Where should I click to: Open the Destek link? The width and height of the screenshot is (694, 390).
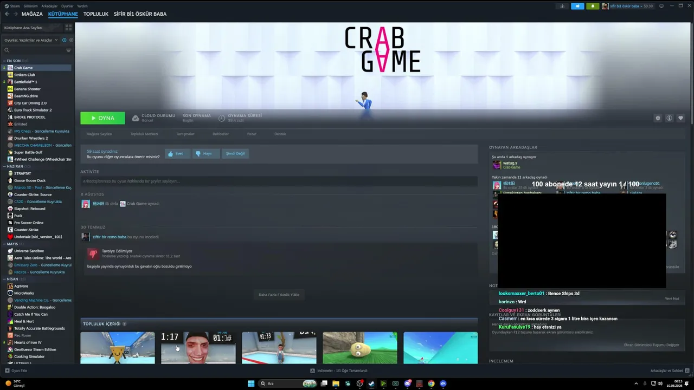click(280, 134)
